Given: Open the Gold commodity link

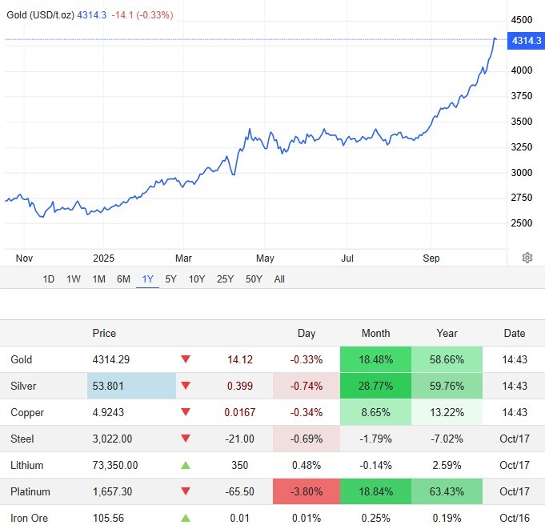Looking at the screenshot, I should click(22, 360).
